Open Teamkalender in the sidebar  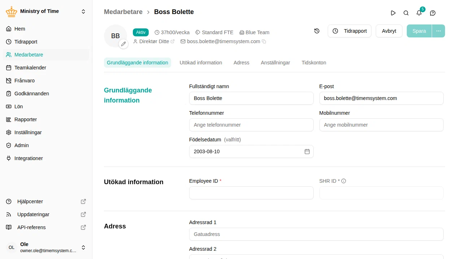[46, 68]
